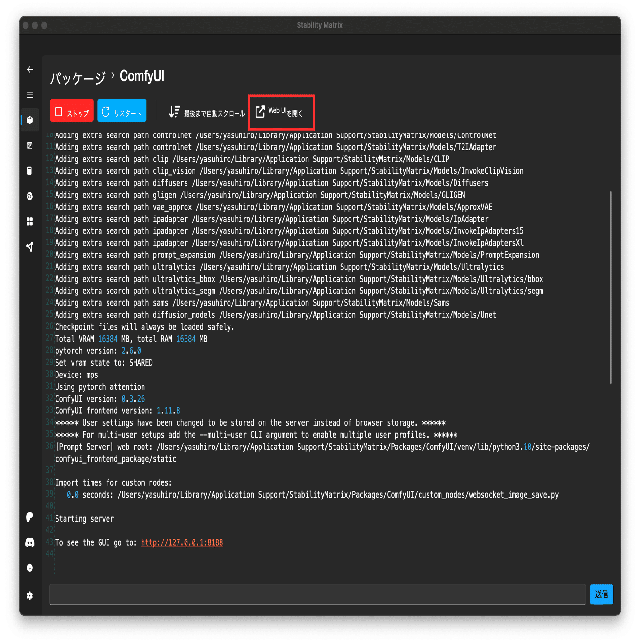Expand the hamburger navigation menu
This screenshot has height=642, width=642.
30,95
